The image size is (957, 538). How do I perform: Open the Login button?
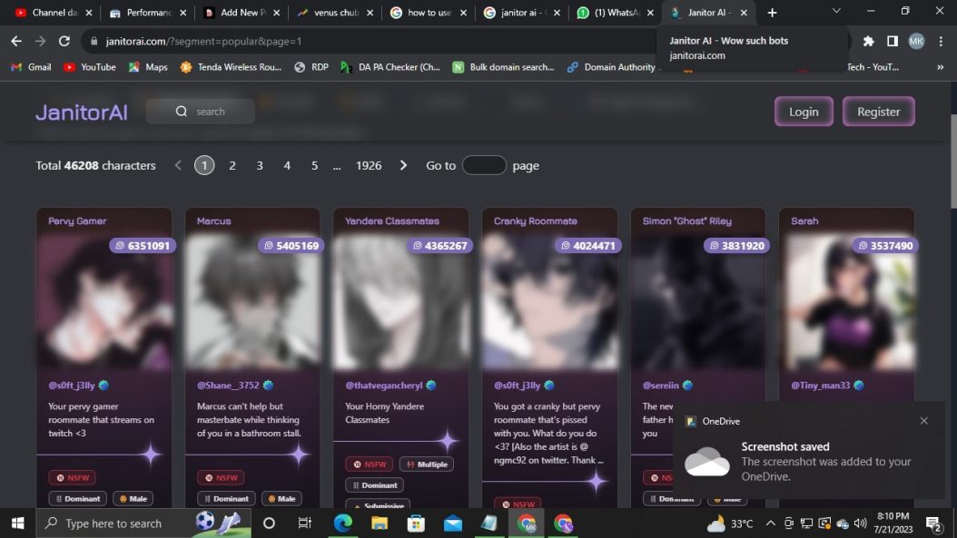coord(804,112)
